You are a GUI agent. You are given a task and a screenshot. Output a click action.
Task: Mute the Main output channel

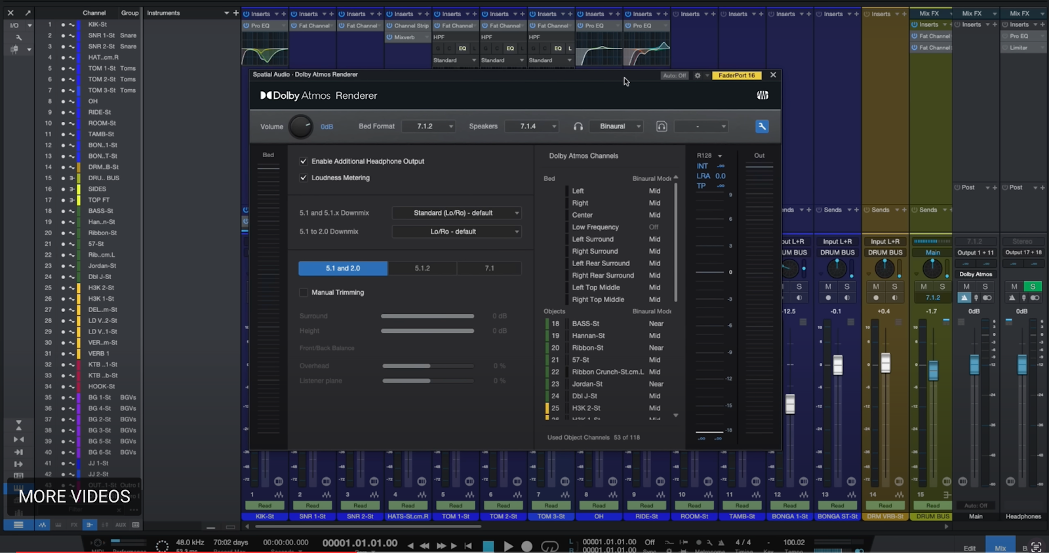966,286
